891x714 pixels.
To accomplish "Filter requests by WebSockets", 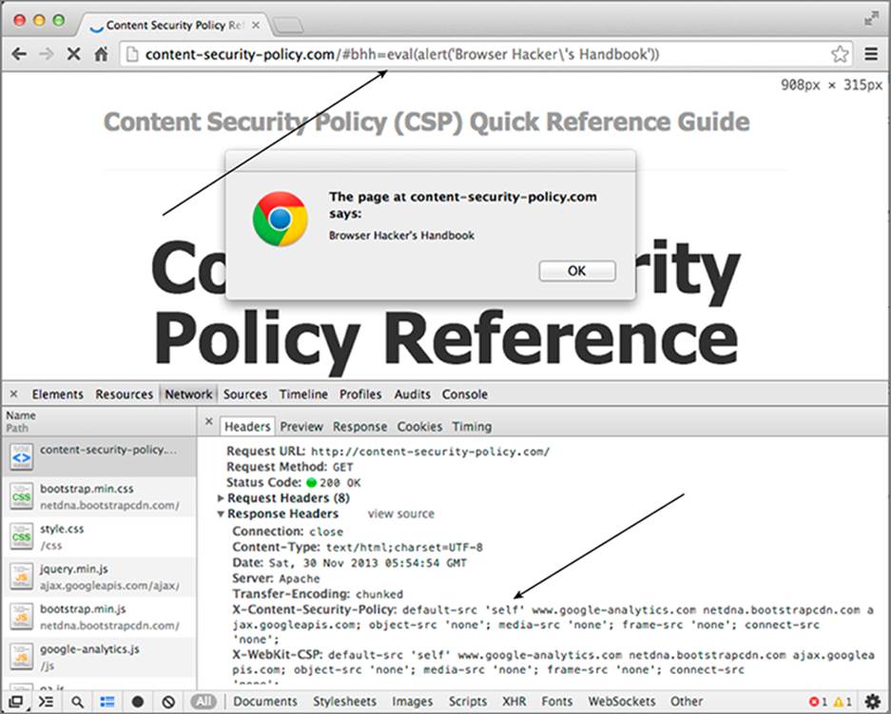I will 622,702.
